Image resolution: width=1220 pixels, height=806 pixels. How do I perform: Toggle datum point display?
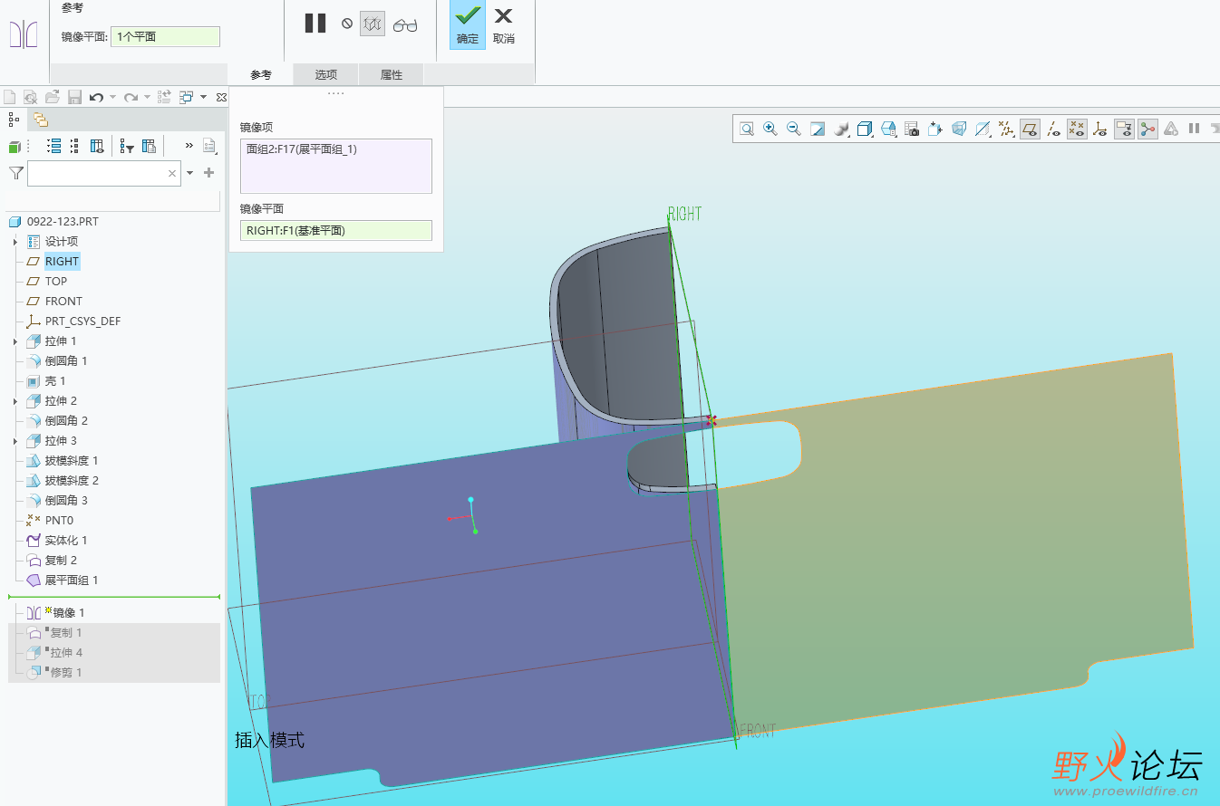(1077, 130)
